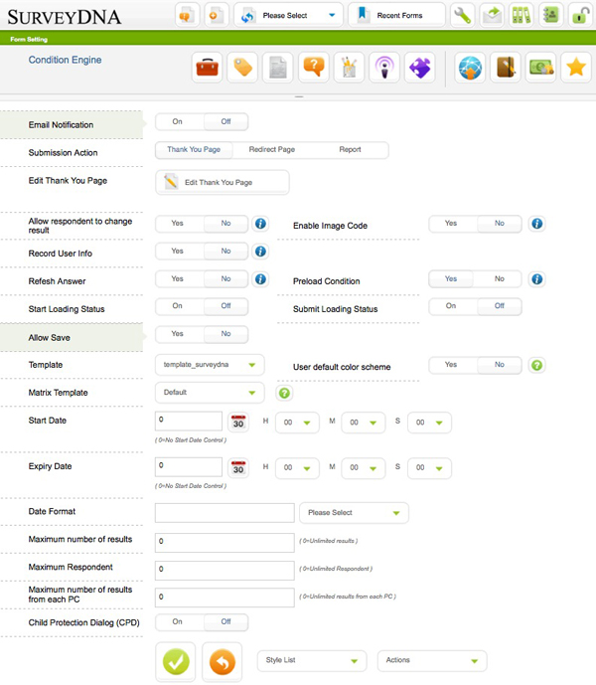Open the purple puzzle piece icon

(x=420, y=68)
